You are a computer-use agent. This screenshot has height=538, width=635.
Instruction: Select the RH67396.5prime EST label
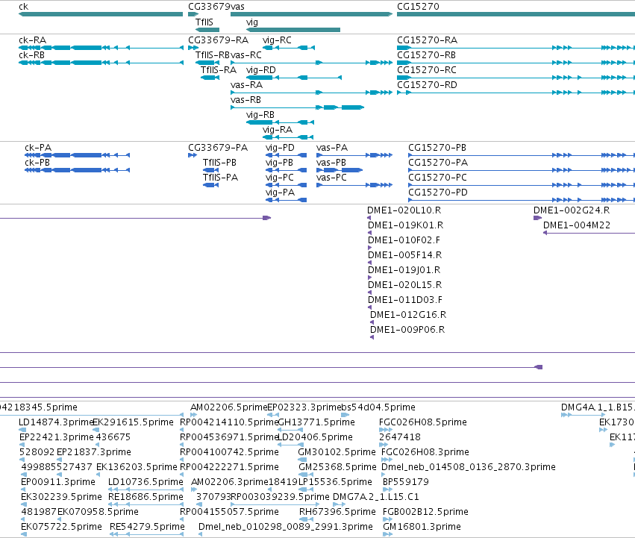point(337,513)
